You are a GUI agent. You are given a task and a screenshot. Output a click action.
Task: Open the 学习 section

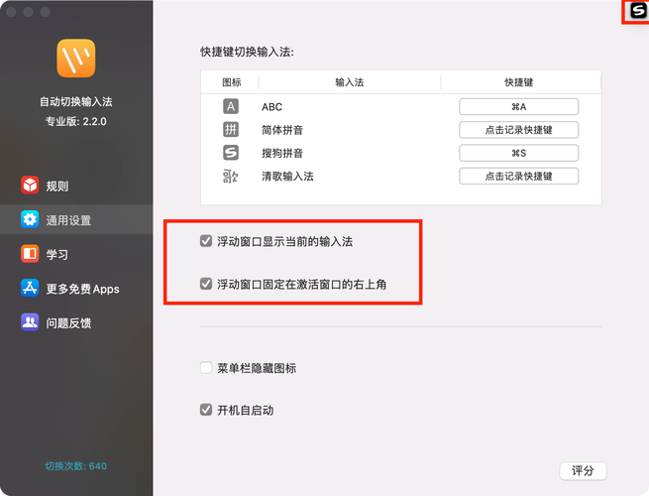tap(76, 254)
